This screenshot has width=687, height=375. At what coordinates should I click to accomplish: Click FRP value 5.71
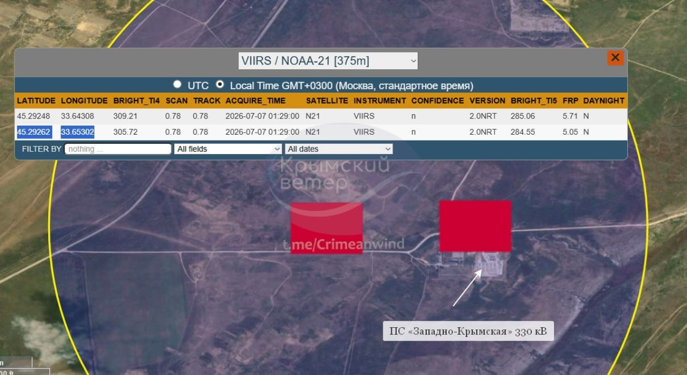click(x=570, y=116)
